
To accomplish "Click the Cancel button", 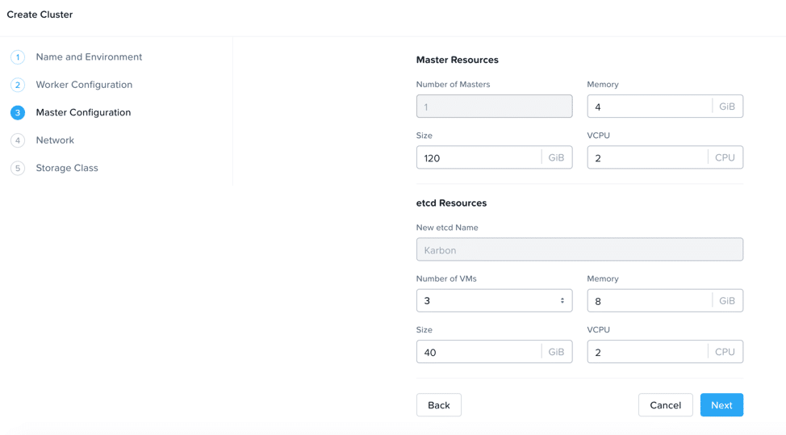I will pyautogui.click(x=665, y=405).
